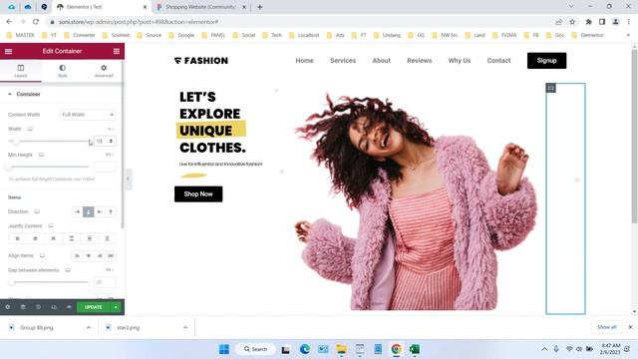Switch to Shopping Website Figma browser tab
This screenshot has height=359, width=638.
[x=201, y=7]
